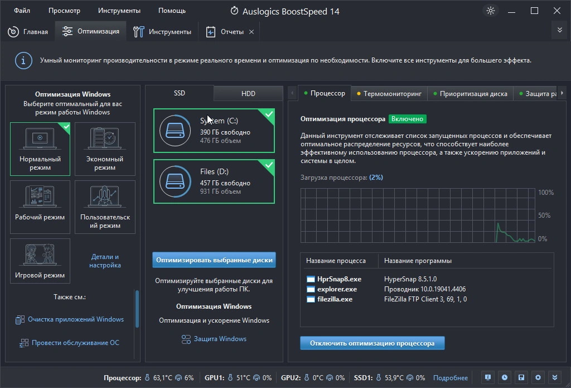Image resolution: width=571 pixels, height=388 pixels.
Task: Open the Инструменты tab with wrench icon
Action: pos(162,32)
